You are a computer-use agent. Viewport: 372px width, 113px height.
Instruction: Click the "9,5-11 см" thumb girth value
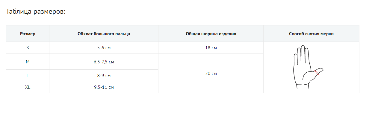[104, 87]
